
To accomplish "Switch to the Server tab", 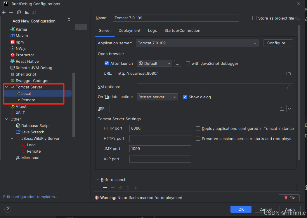I will [x=105, y=31].
